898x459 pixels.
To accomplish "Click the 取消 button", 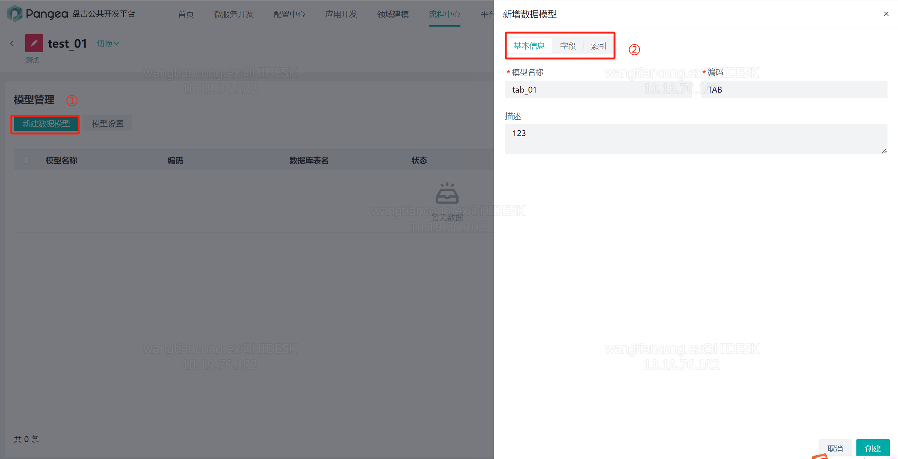I will pos(835,448).
